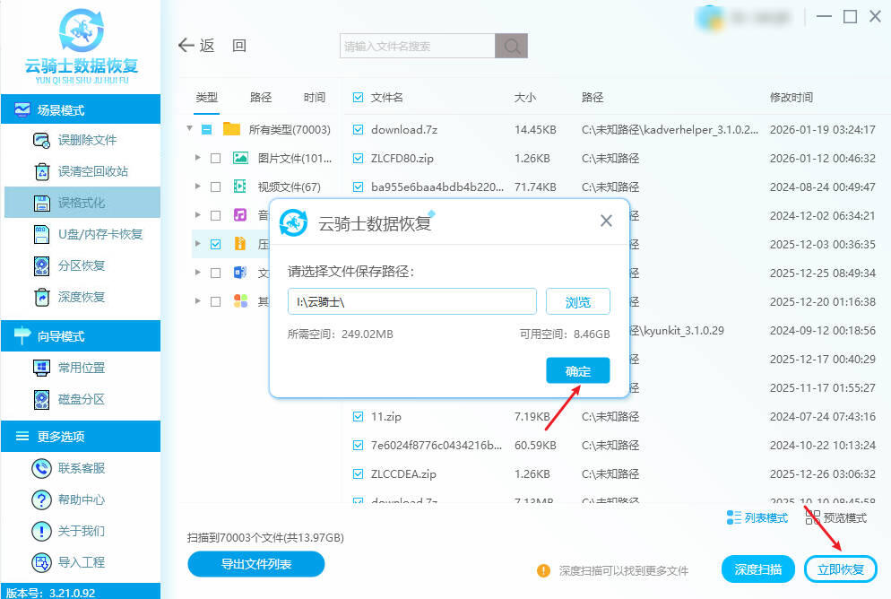Toggle the 文件名 select-all checkbox
The width and height of the screenshot is (891, 599).
pyautogui.click(x=358, y=97)
